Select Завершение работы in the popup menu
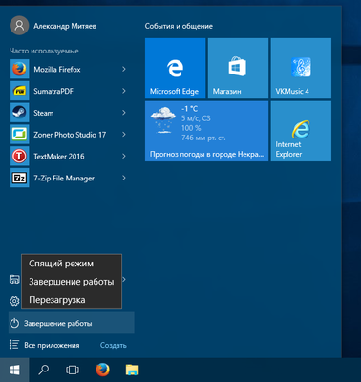The image size is (361, 382). [72, 282]
